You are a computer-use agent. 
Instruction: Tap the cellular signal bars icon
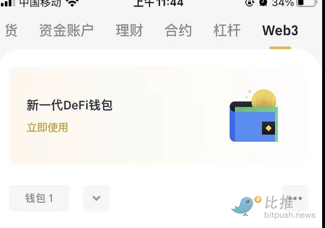point(8,3)
